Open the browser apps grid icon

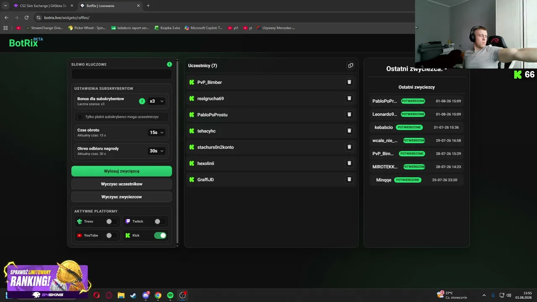click(x=5, y=28)
